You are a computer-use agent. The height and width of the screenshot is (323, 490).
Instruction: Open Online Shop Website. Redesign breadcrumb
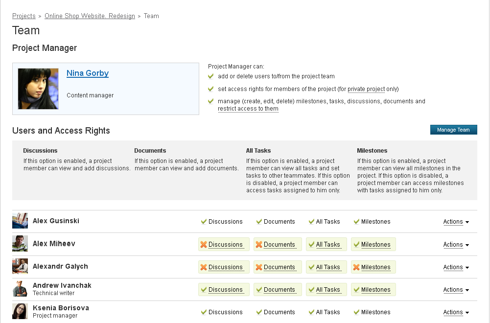[x=90, y=16]
